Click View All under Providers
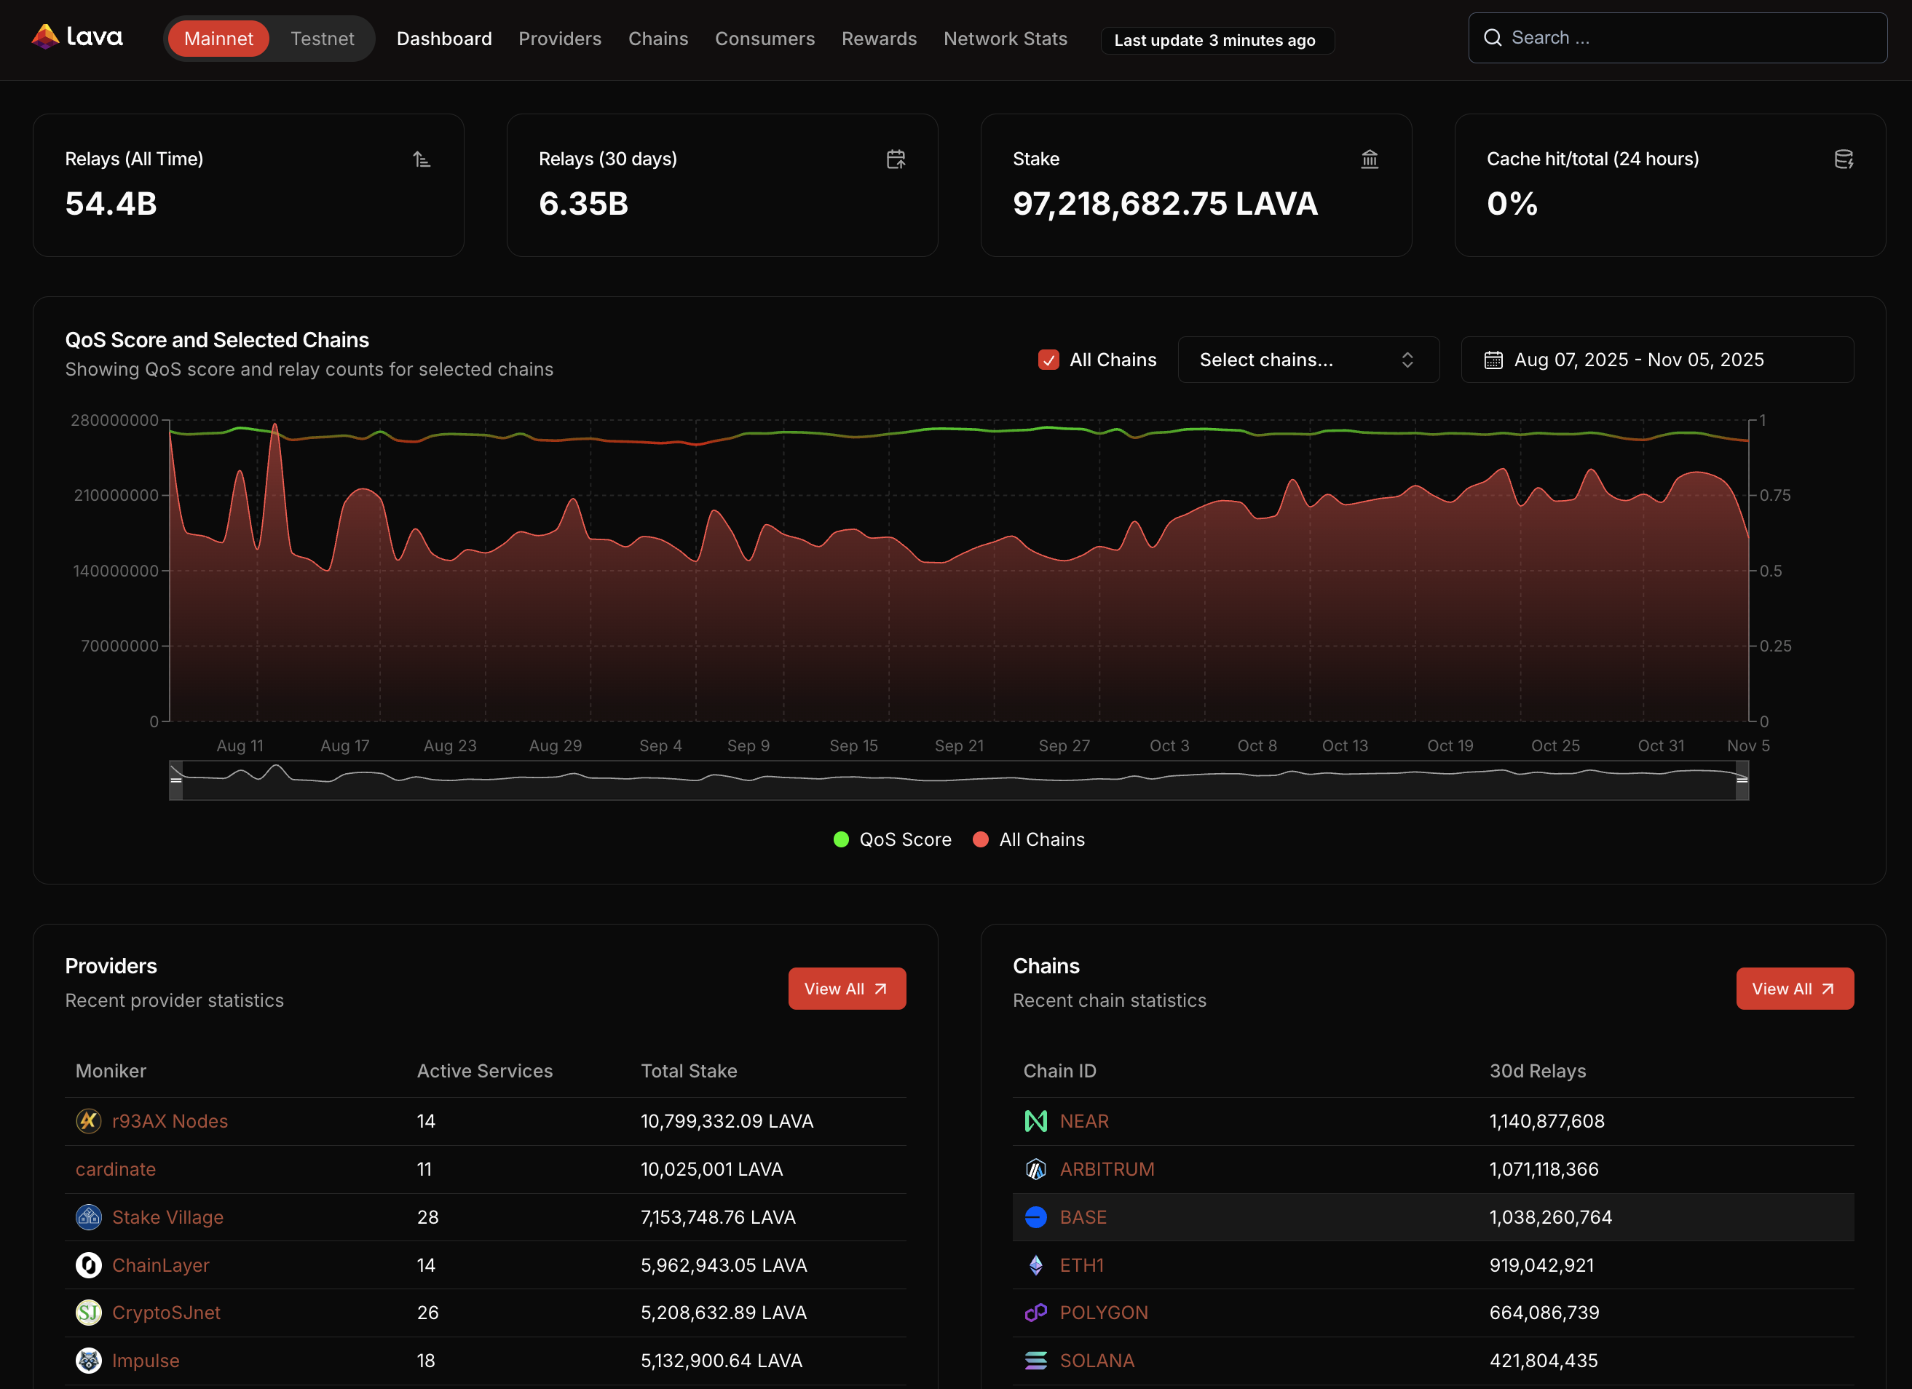 point(846,988)
